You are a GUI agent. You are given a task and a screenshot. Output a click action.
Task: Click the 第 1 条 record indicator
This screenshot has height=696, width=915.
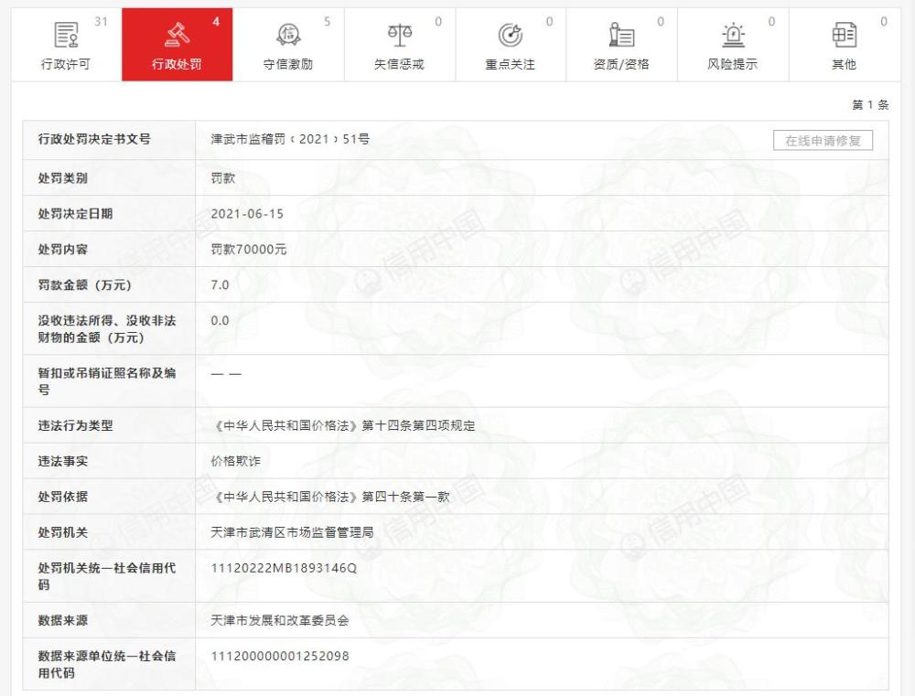pos(870,105)
